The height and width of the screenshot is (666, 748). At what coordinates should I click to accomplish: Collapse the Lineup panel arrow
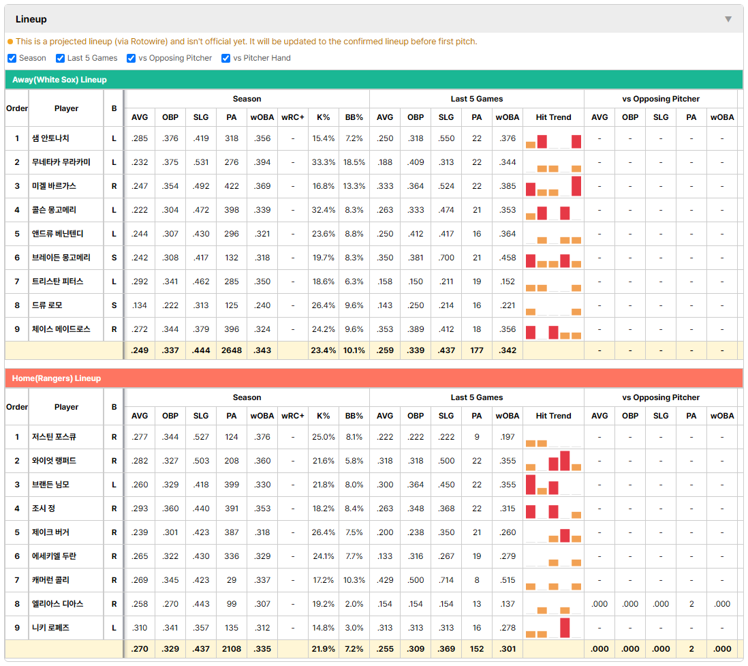(728, 19)
